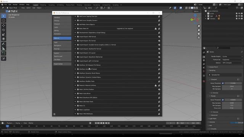Open Render Engine dropdown showing Cycles
244x137 pixels.
[x=232, y=57]
